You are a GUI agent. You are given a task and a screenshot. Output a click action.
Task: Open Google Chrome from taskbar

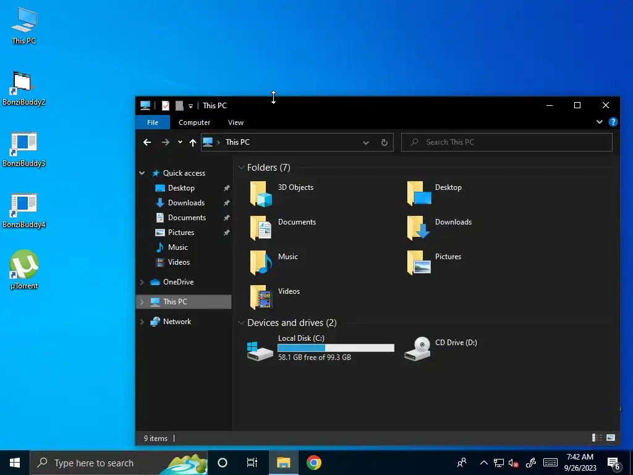point(313,463)
